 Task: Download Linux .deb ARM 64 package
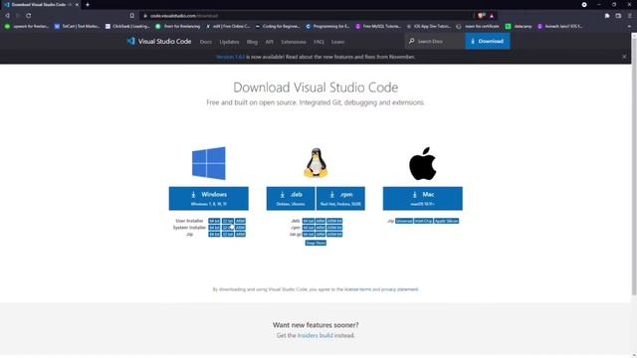[334, 221]
